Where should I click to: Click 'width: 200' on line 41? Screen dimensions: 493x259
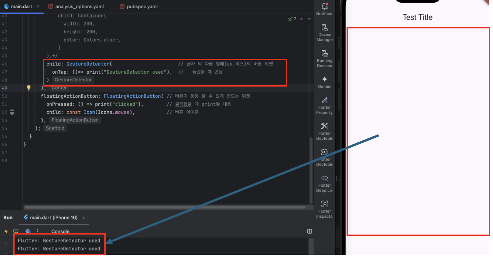(79, 23)
